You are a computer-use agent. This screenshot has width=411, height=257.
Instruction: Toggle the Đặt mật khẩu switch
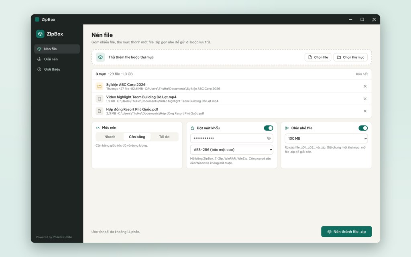tap(269, 128)
